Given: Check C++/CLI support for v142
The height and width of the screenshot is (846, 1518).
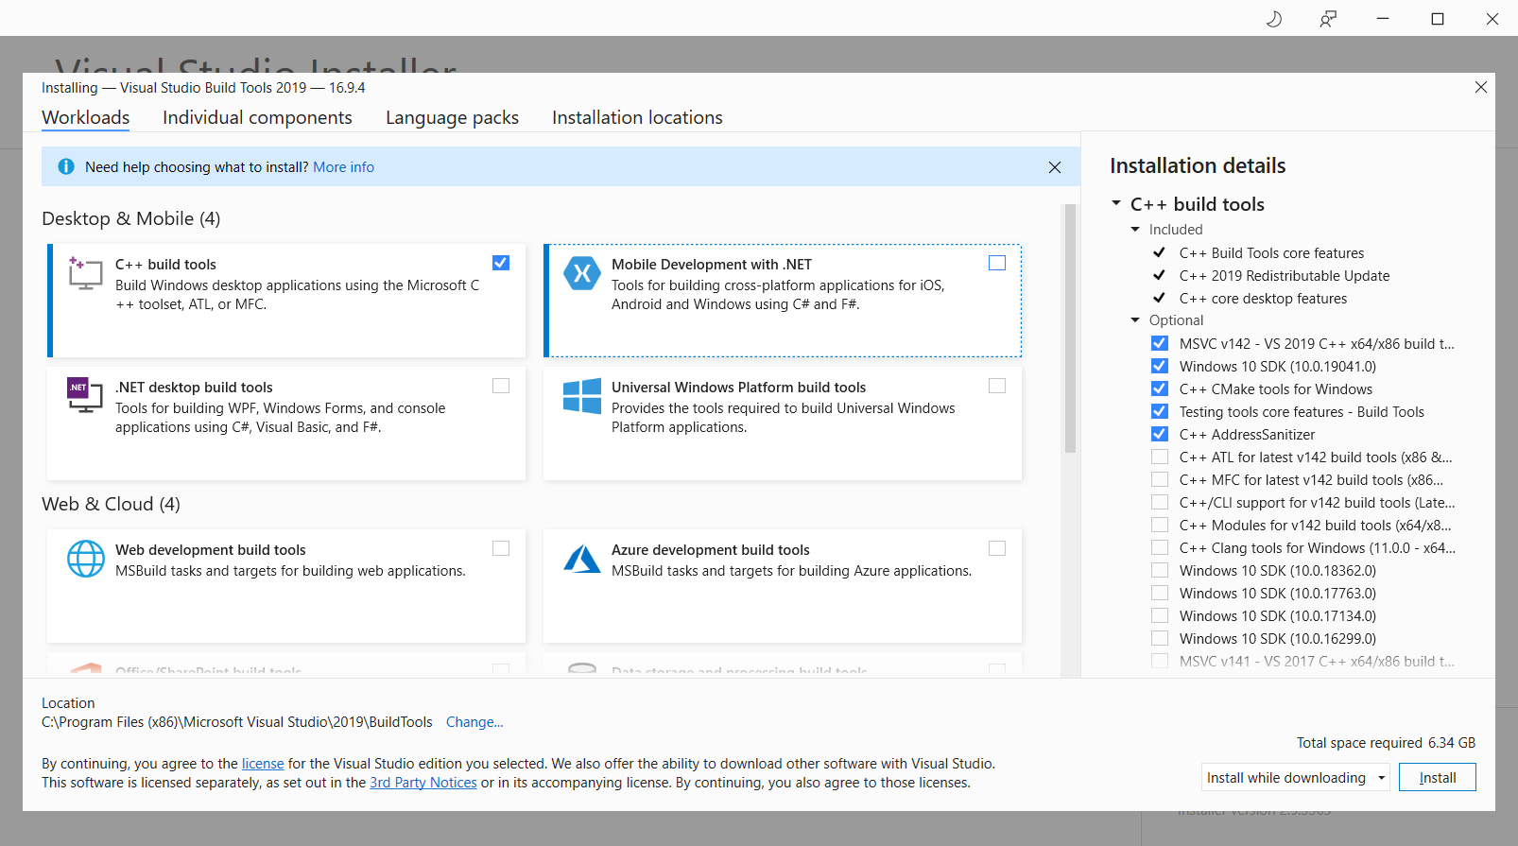Looking at the screenshot, I should click(x=1160, y=502).
